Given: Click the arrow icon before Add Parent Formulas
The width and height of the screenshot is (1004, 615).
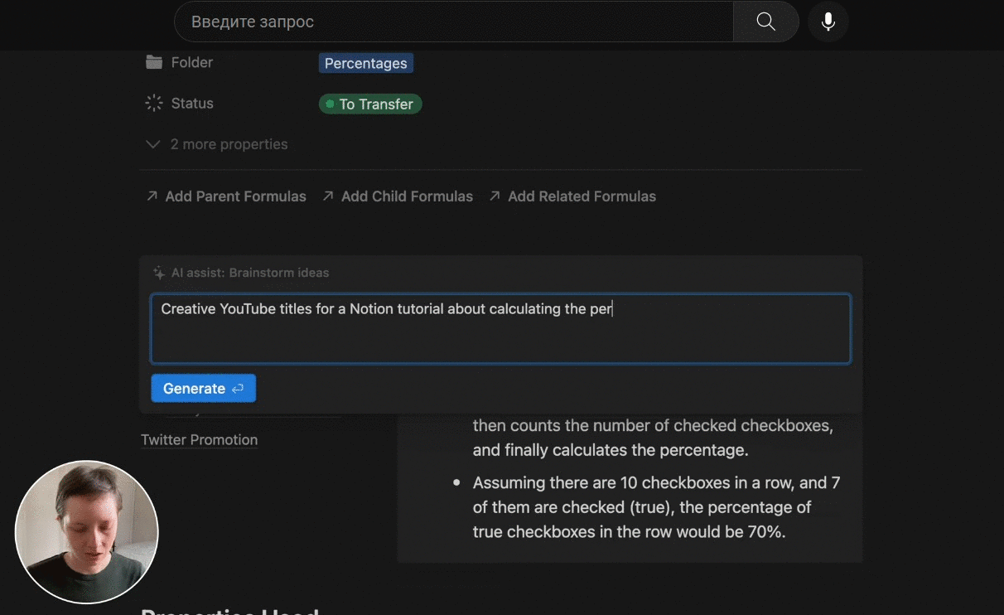Looking at the screenshot, I should coord(152,196).
